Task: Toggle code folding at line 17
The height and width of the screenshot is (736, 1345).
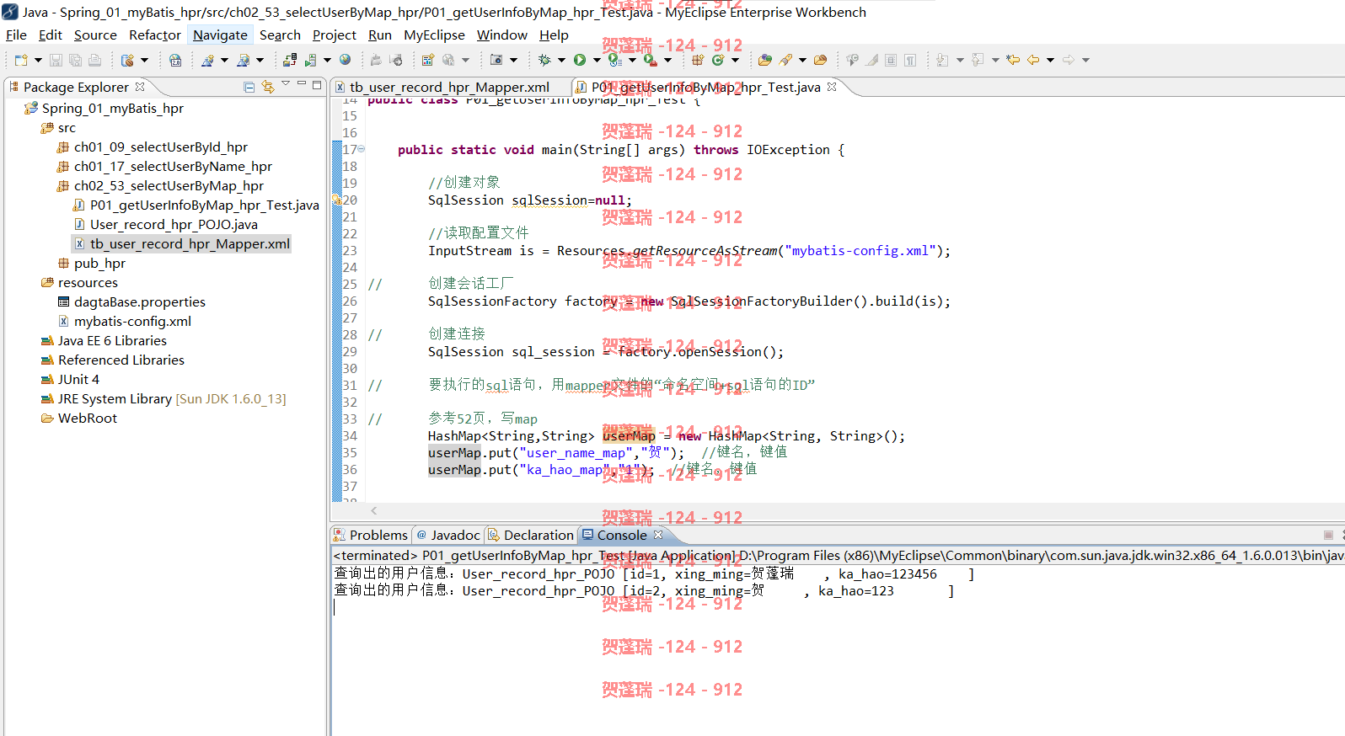Action: pos(362,149)
